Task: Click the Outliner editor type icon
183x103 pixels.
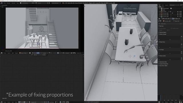Action: [x=159, y=5]
